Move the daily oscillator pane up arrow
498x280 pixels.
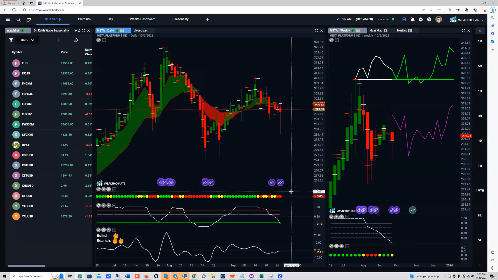[109, 205]
